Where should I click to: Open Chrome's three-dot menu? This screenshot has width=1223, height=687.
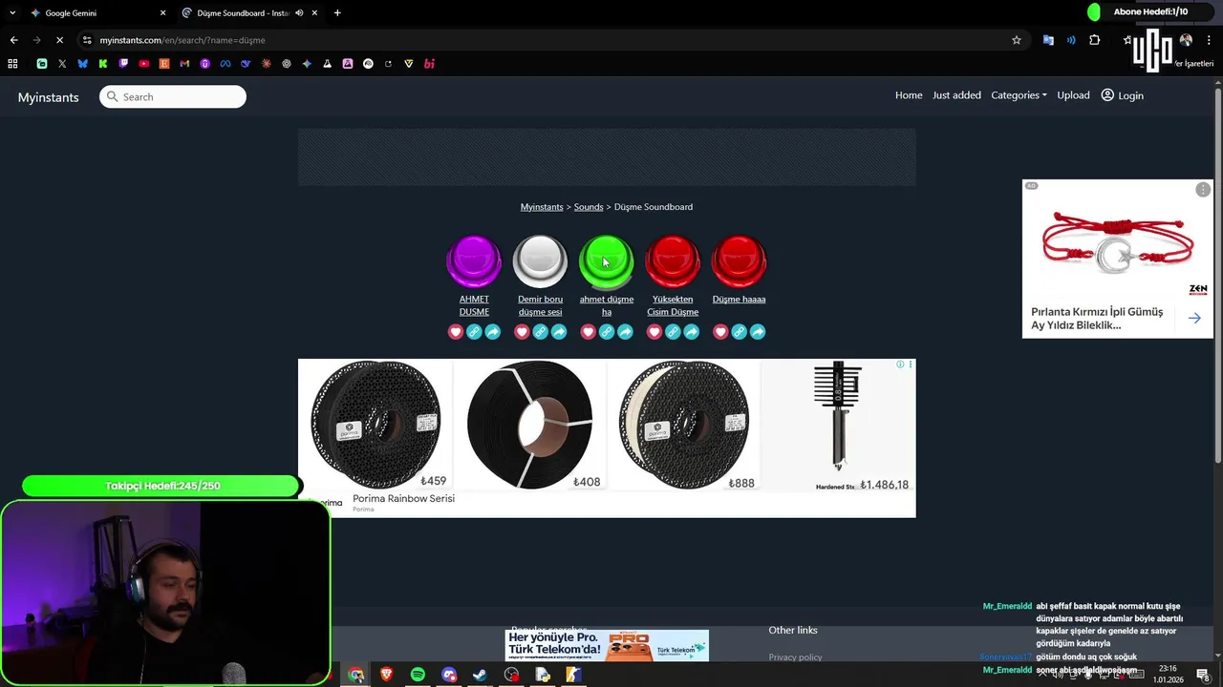[1209, 40]
